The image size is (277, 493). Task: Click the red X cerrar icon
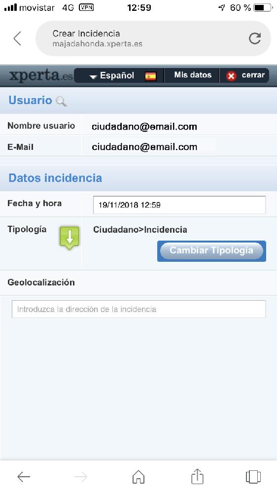(232, 76)
